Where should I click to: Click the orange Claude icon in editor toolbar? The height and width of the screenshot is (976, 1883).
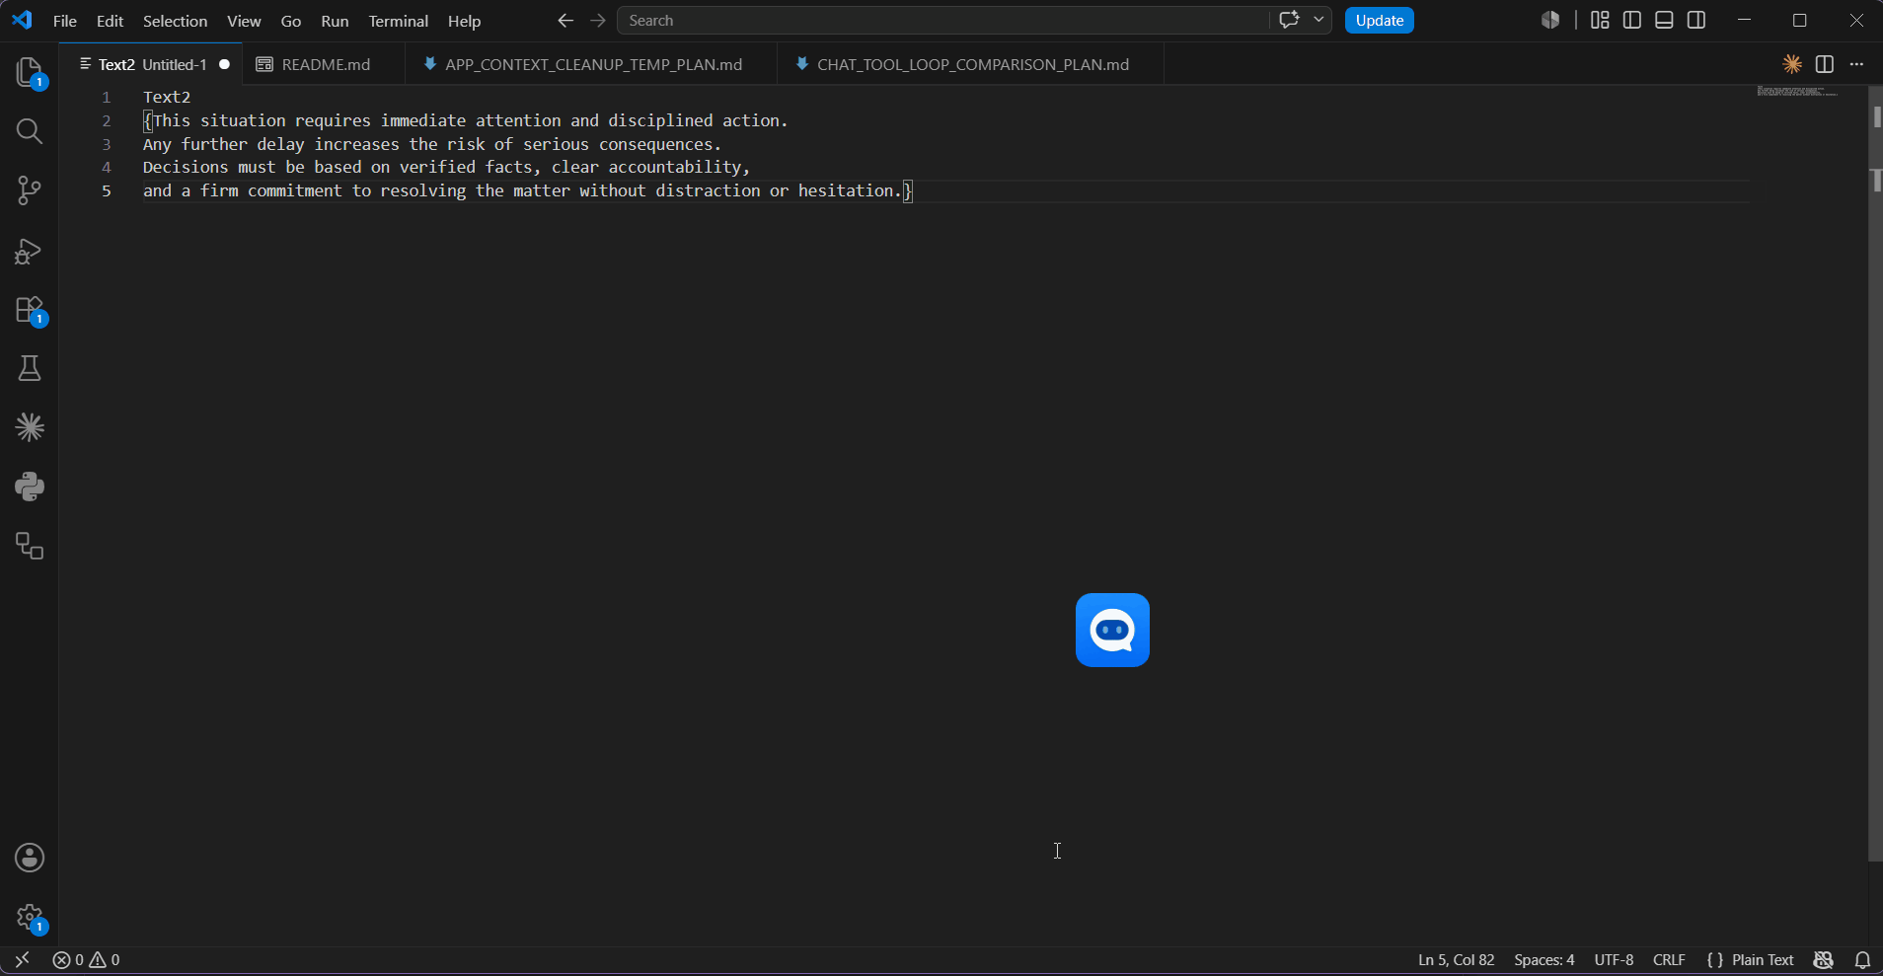(1792, 64)
